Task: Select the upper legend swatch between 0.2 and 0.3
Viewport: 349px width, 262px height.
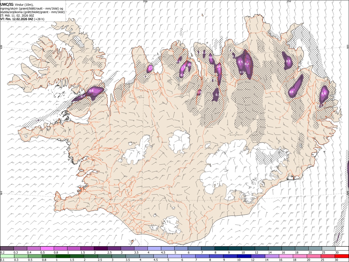Action: coord(7,249)
